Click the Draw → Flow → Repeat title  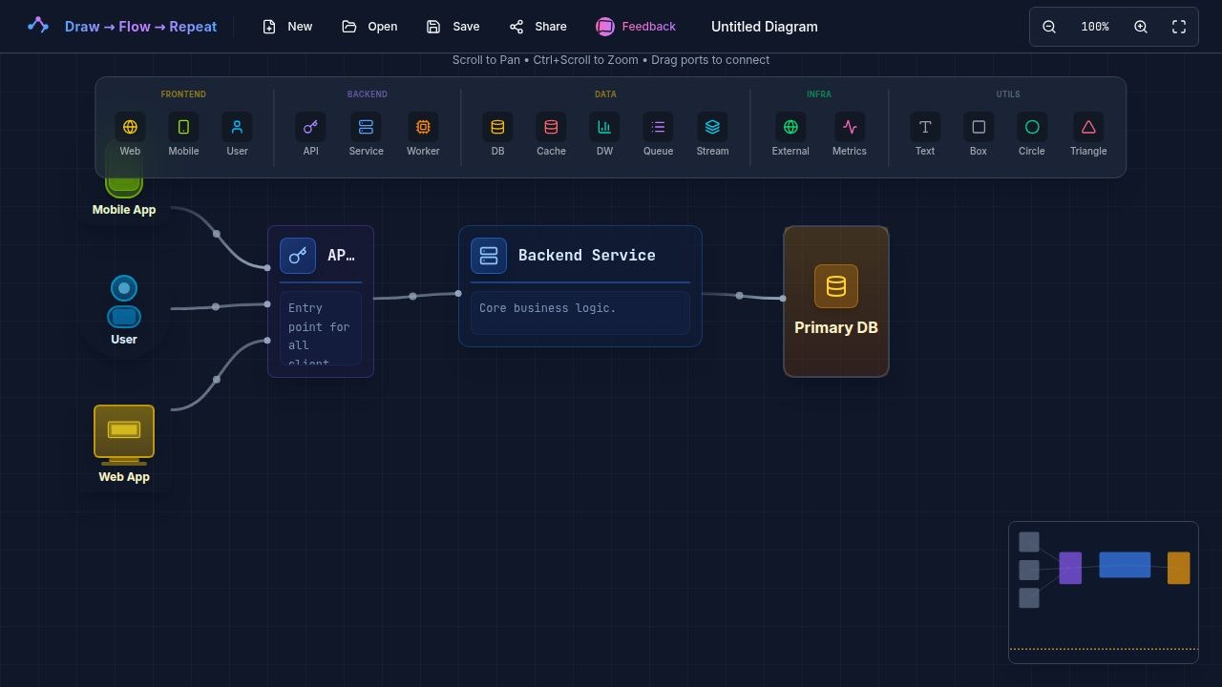pos(140,27)
